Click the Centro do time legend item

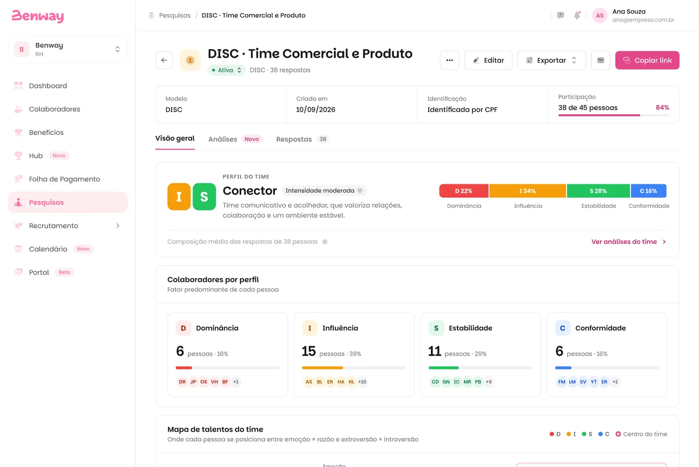pyautogui.click(x=641, y=434)
